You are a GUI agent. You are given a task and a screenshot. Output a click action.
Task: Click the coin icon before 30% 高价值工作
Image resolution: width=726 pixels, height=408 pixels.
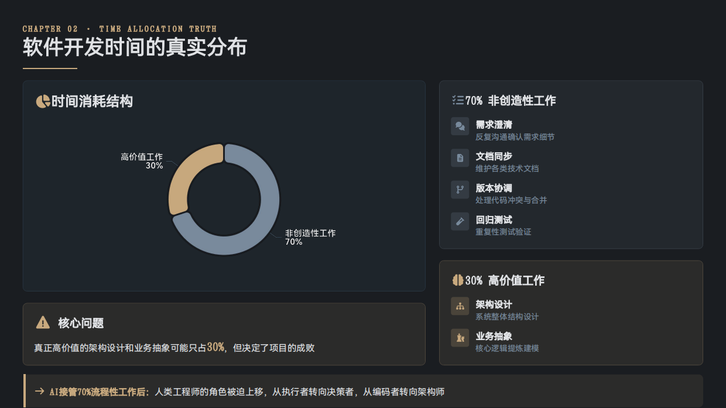click(x=458, y=280)
